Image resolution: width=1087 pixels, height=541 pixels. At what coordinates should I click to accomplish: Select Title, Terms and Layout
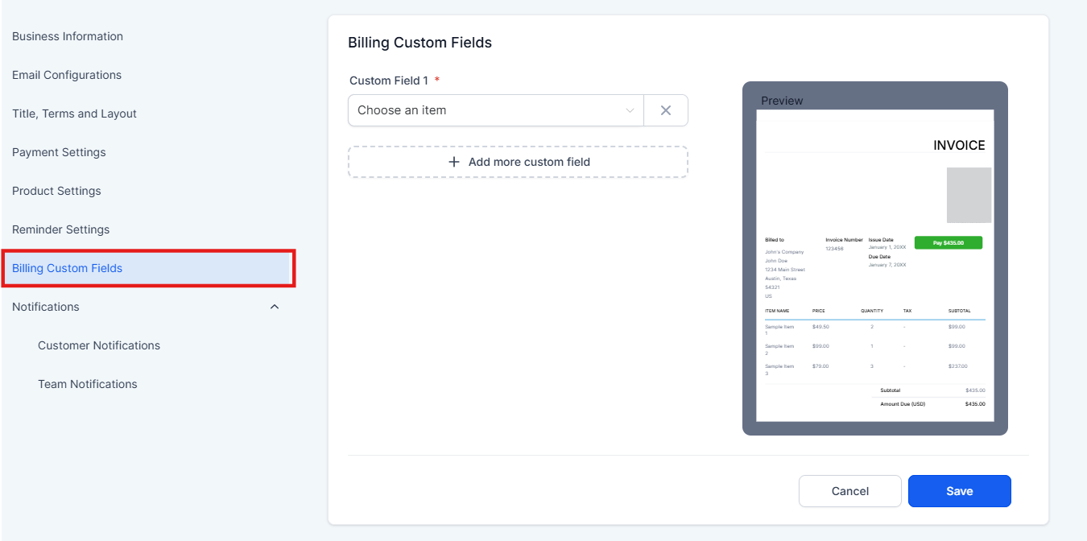[x=74, y=114]
